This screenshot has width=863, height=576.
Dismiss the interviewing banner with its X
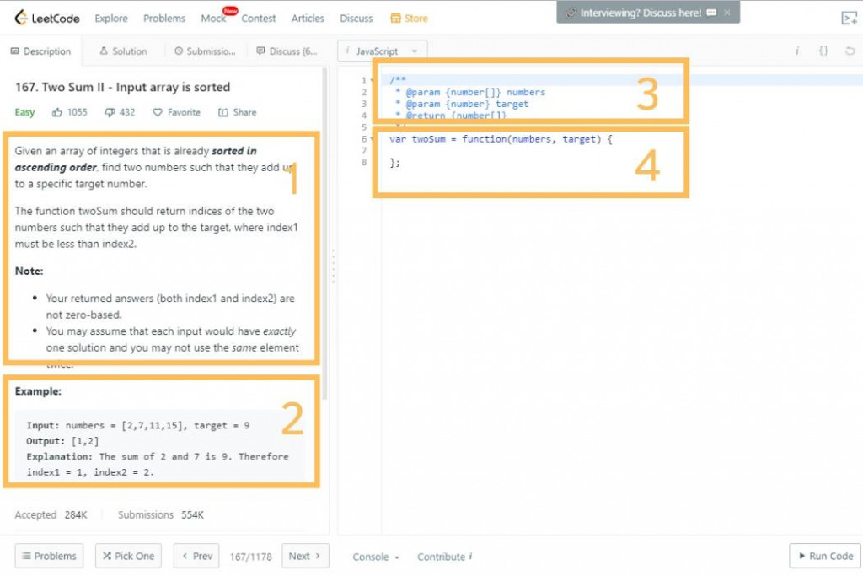coord(727,13)
